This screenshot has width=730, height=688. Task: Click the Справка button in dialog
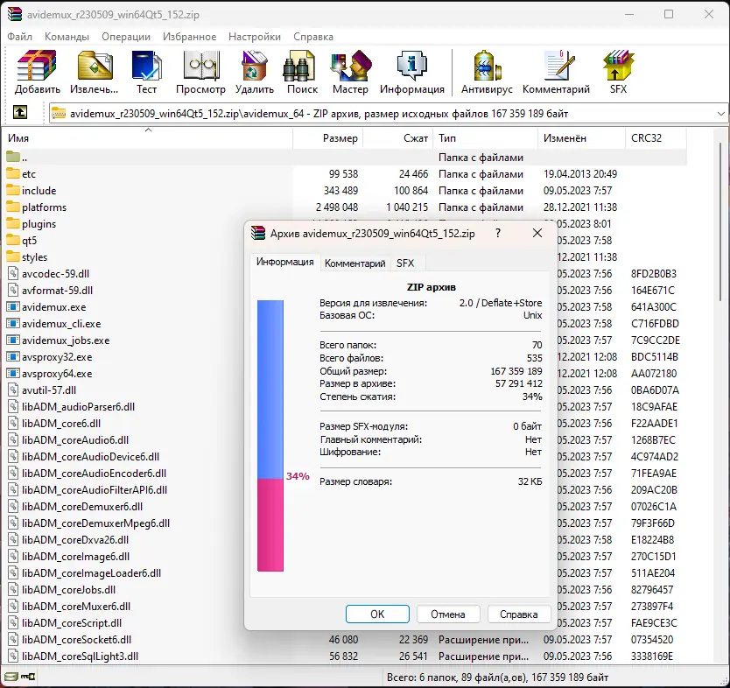[519, 614]
